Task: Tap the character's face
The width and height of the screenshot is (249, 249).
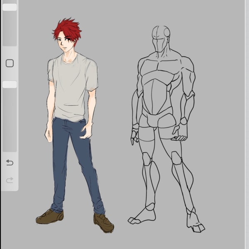Action: pos(66,44)
